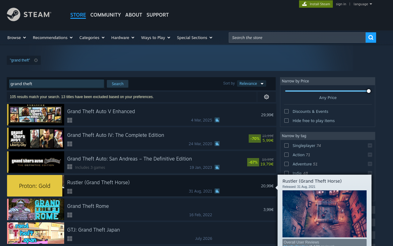Tick the Singleplayer tag checkbox
The width and height of the screenshot is (393, 246).
click(x=286, y=145)
